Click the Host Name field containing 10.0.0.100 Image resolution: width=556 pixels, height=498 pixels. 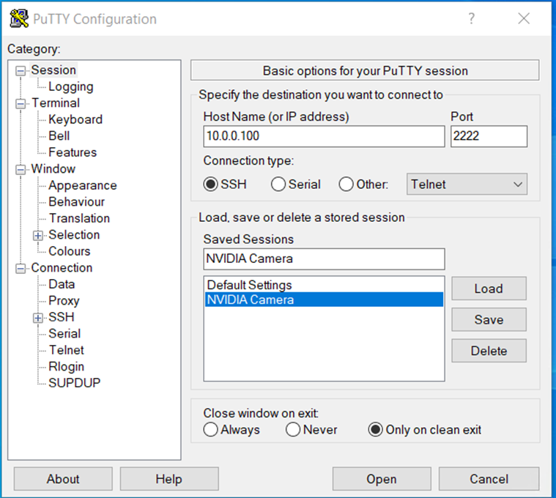[x=324, y=136]
